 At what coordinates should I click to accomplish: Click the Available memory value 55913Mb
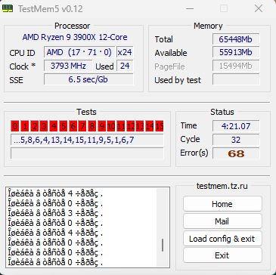click(x=236, y=52)
